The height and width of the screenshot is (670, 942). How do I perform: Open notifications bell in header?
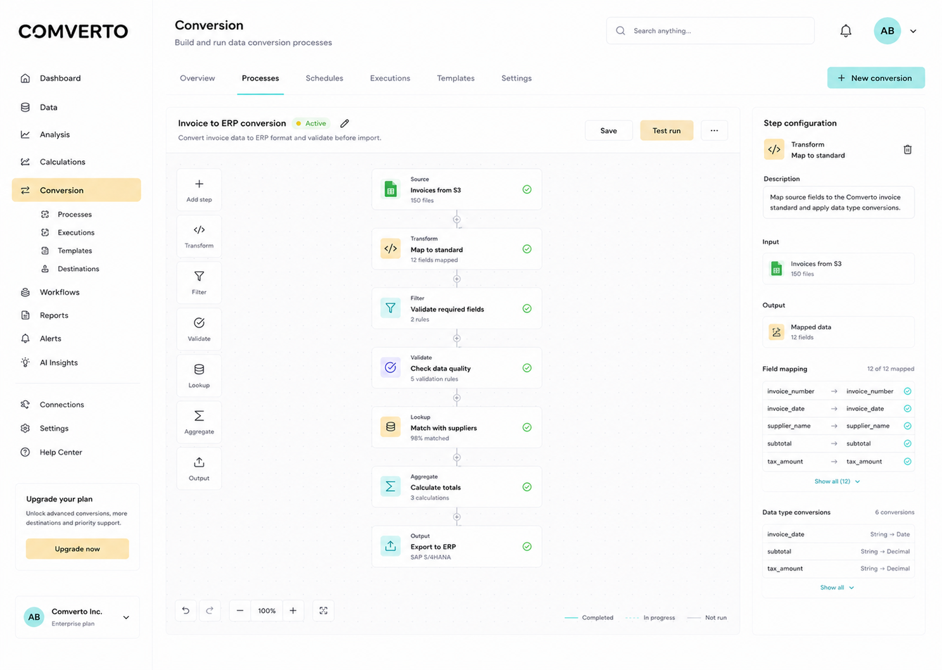tap(846, 30)
